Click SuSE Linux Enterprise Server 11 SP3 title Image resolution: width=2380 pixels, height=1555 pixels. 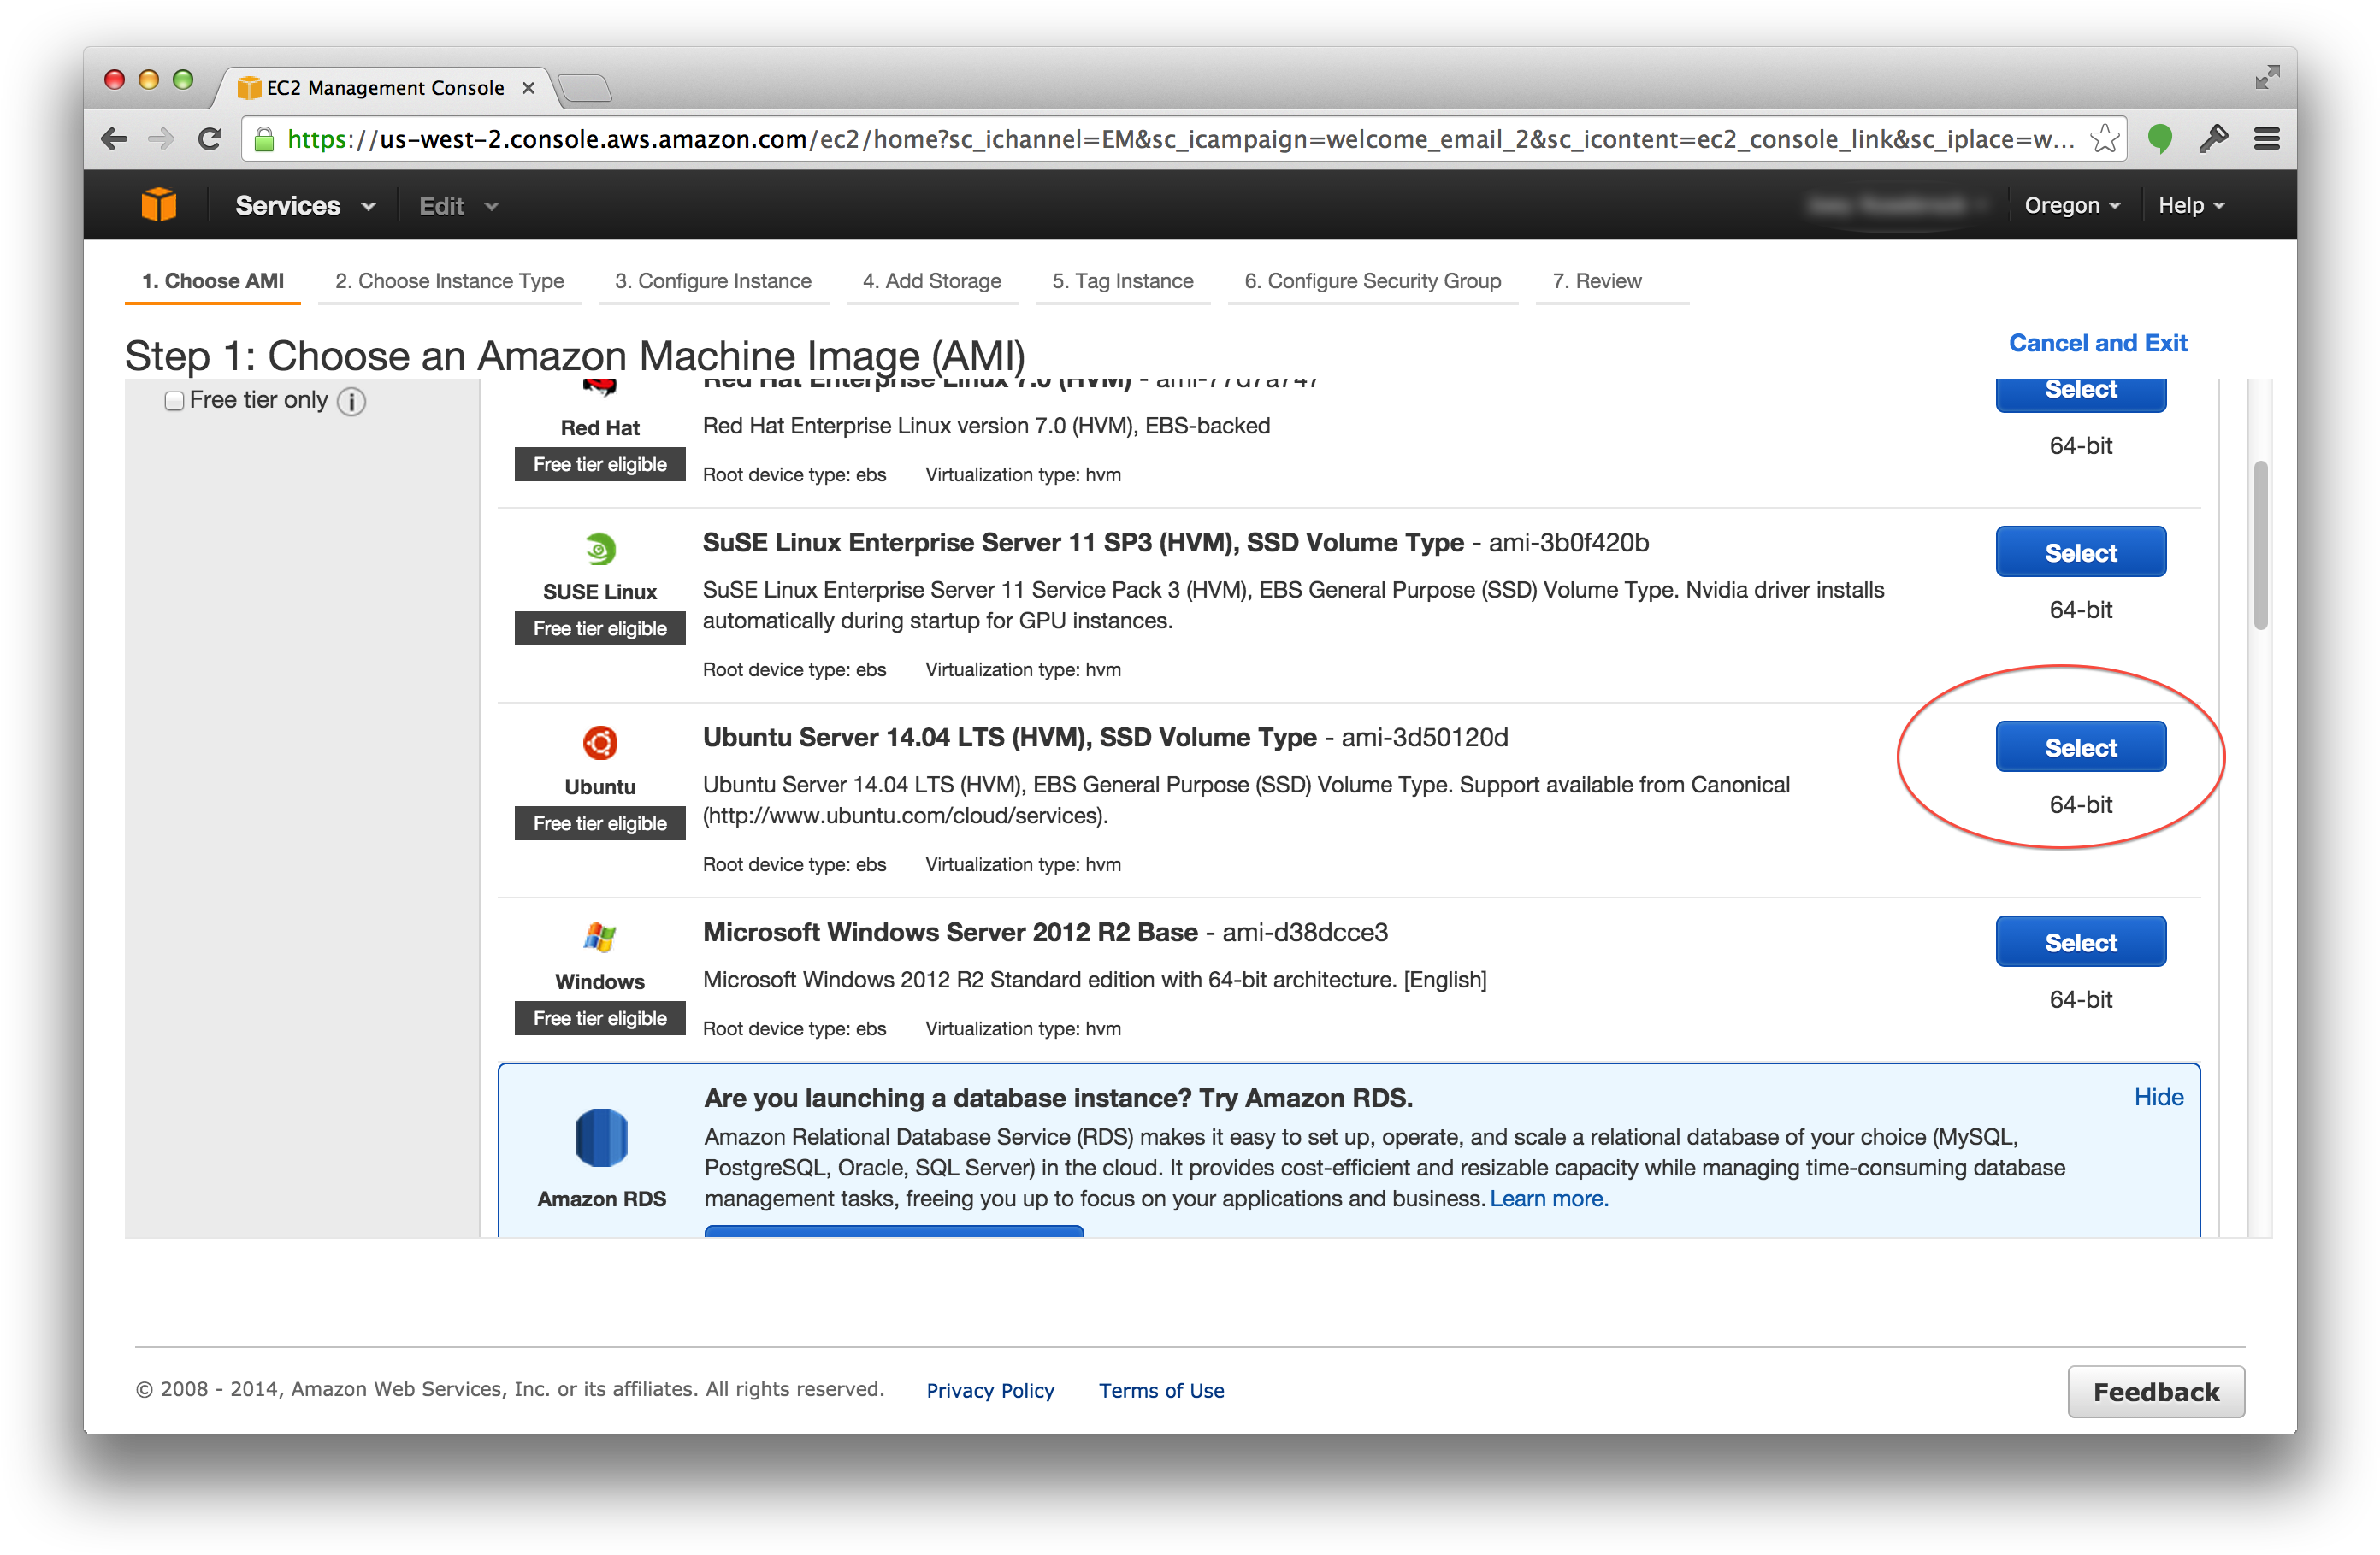1083,543
